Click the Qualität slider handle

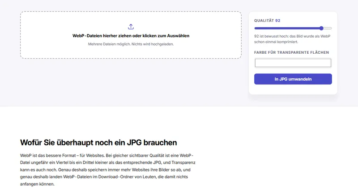(x=321, y=28)
